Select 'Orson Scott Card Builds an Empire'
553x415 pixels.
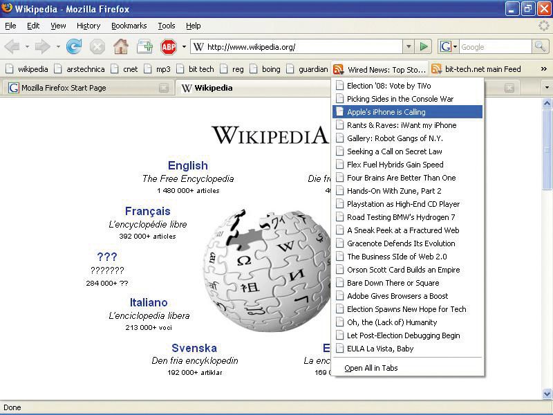(x=407, y=270)
